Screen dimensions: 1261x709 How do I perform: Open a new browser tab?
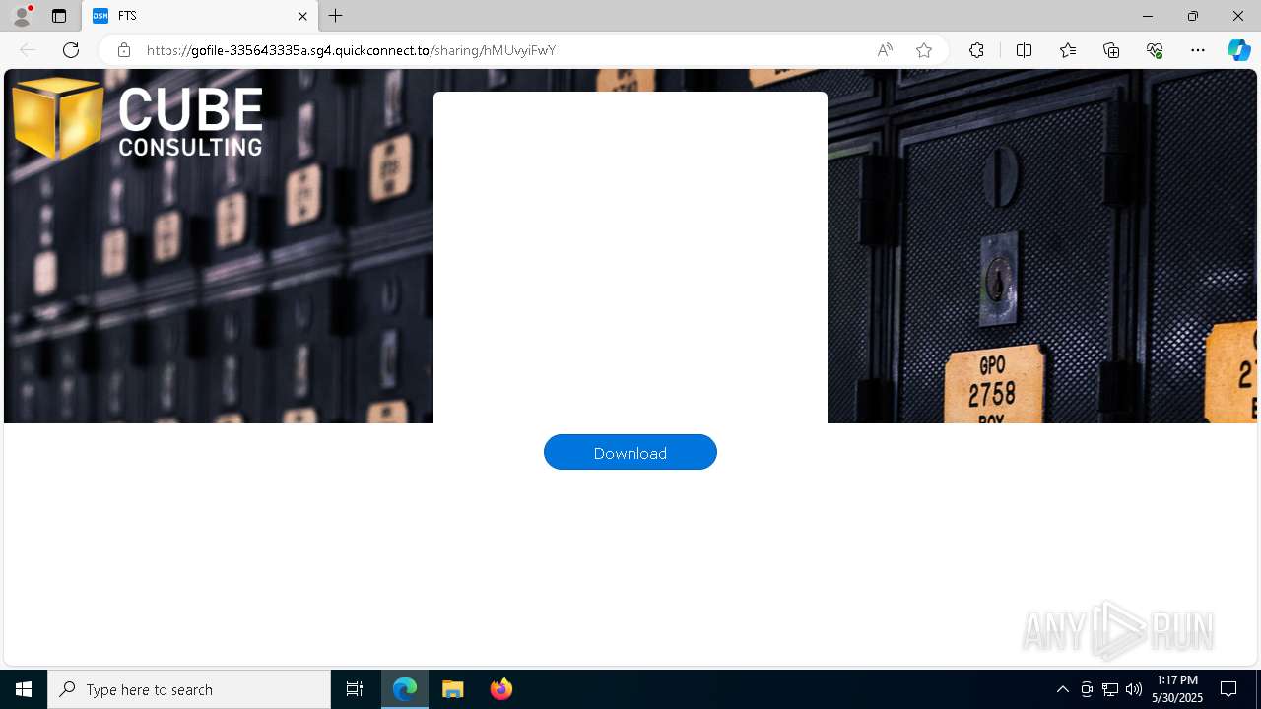pos(336,16)
